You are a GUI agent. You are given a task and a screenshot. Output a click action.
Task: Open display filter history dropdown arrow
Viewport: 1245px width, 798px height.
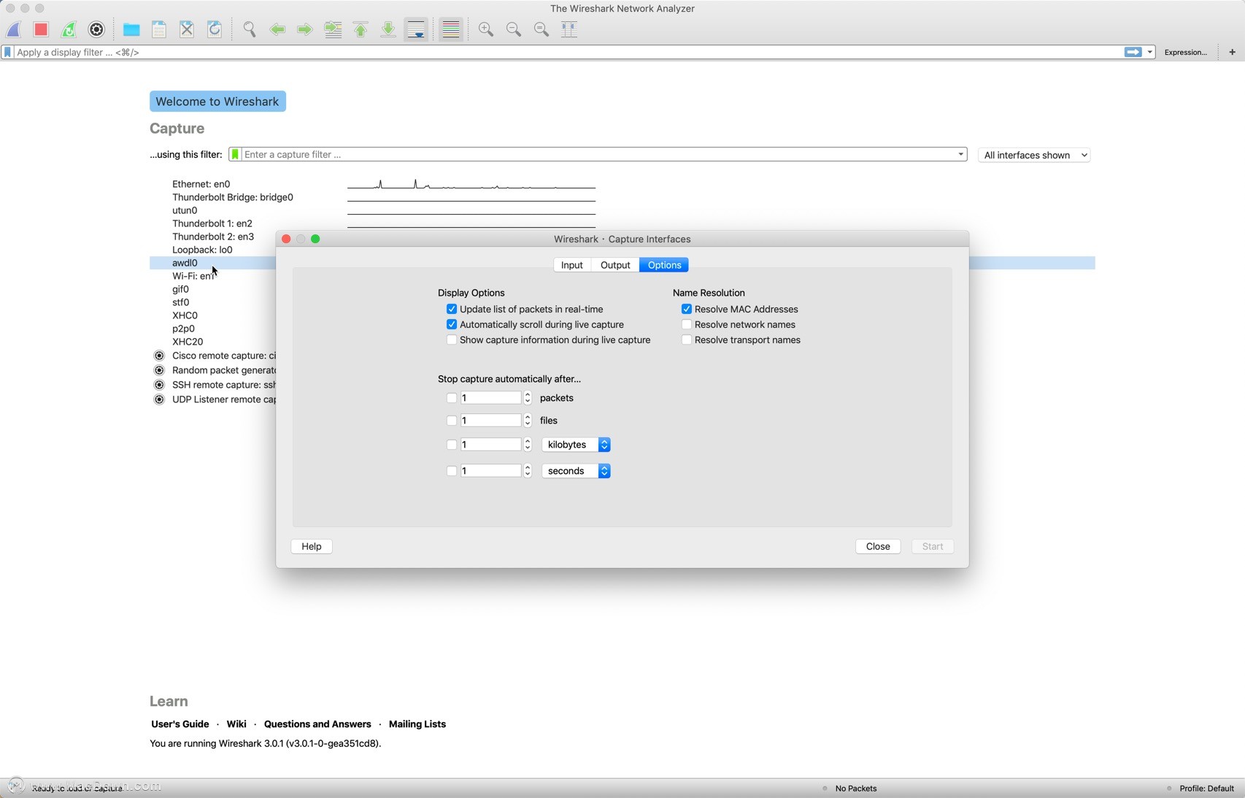coord(1149,53)
